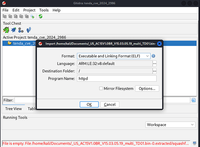Launch the Version Tracking footprints tool
200x147 pixels.
click(x=29, y=30)
